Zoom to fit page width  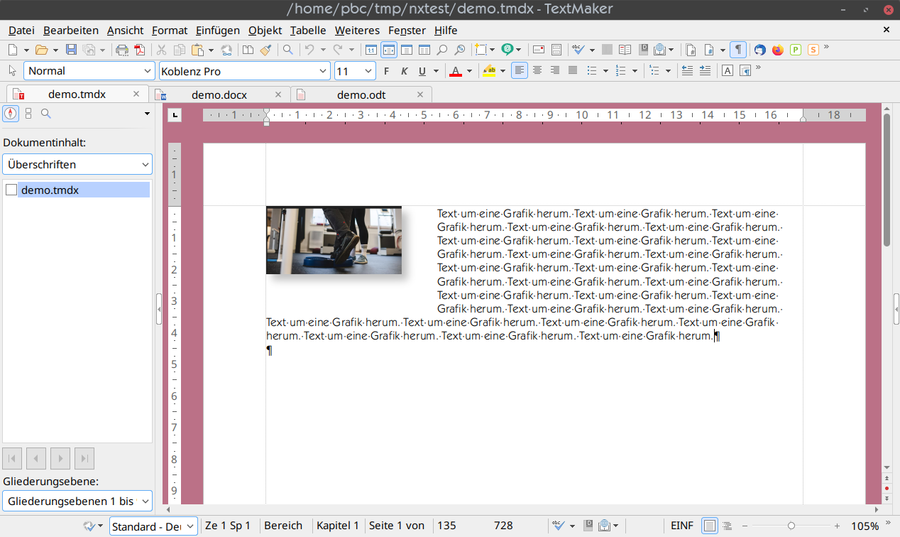pyautogui.click(x=389, y=50)
